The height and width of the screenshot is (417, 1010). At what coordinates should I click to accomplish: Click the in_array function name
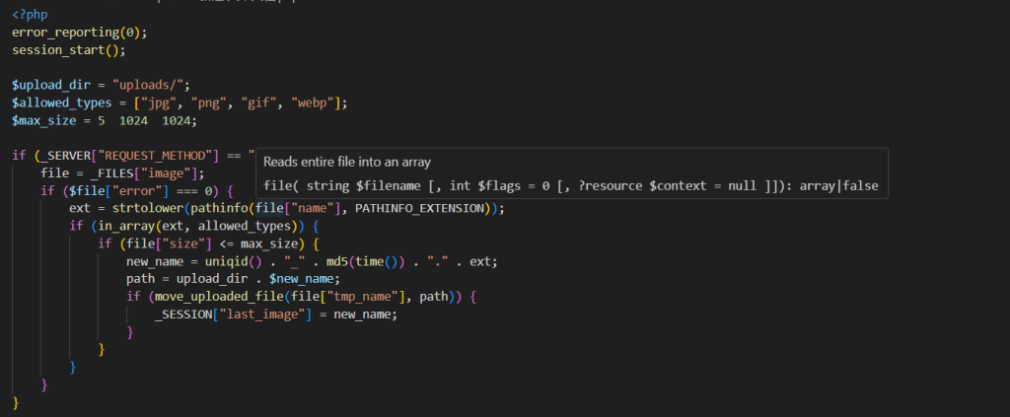[x=119, y=226]
